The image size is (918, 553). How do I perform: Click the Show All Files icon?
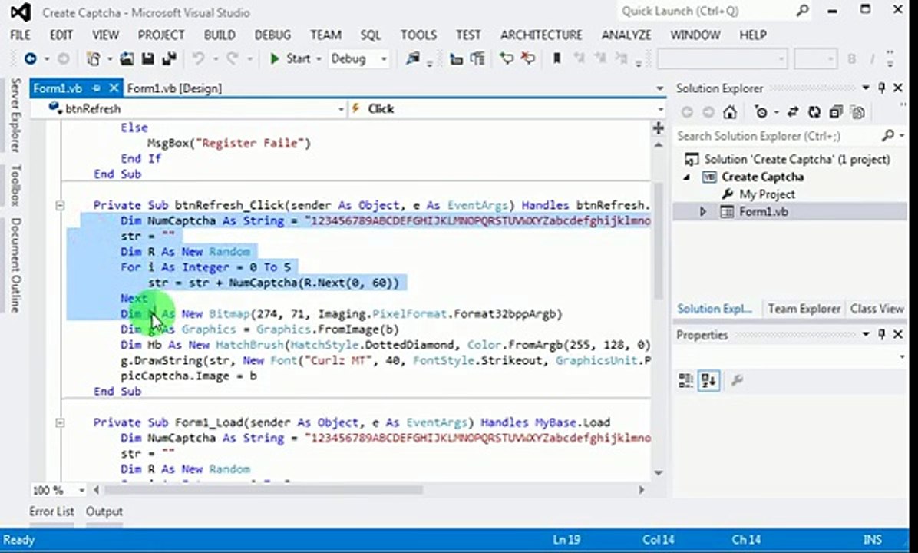click(858, 112)
